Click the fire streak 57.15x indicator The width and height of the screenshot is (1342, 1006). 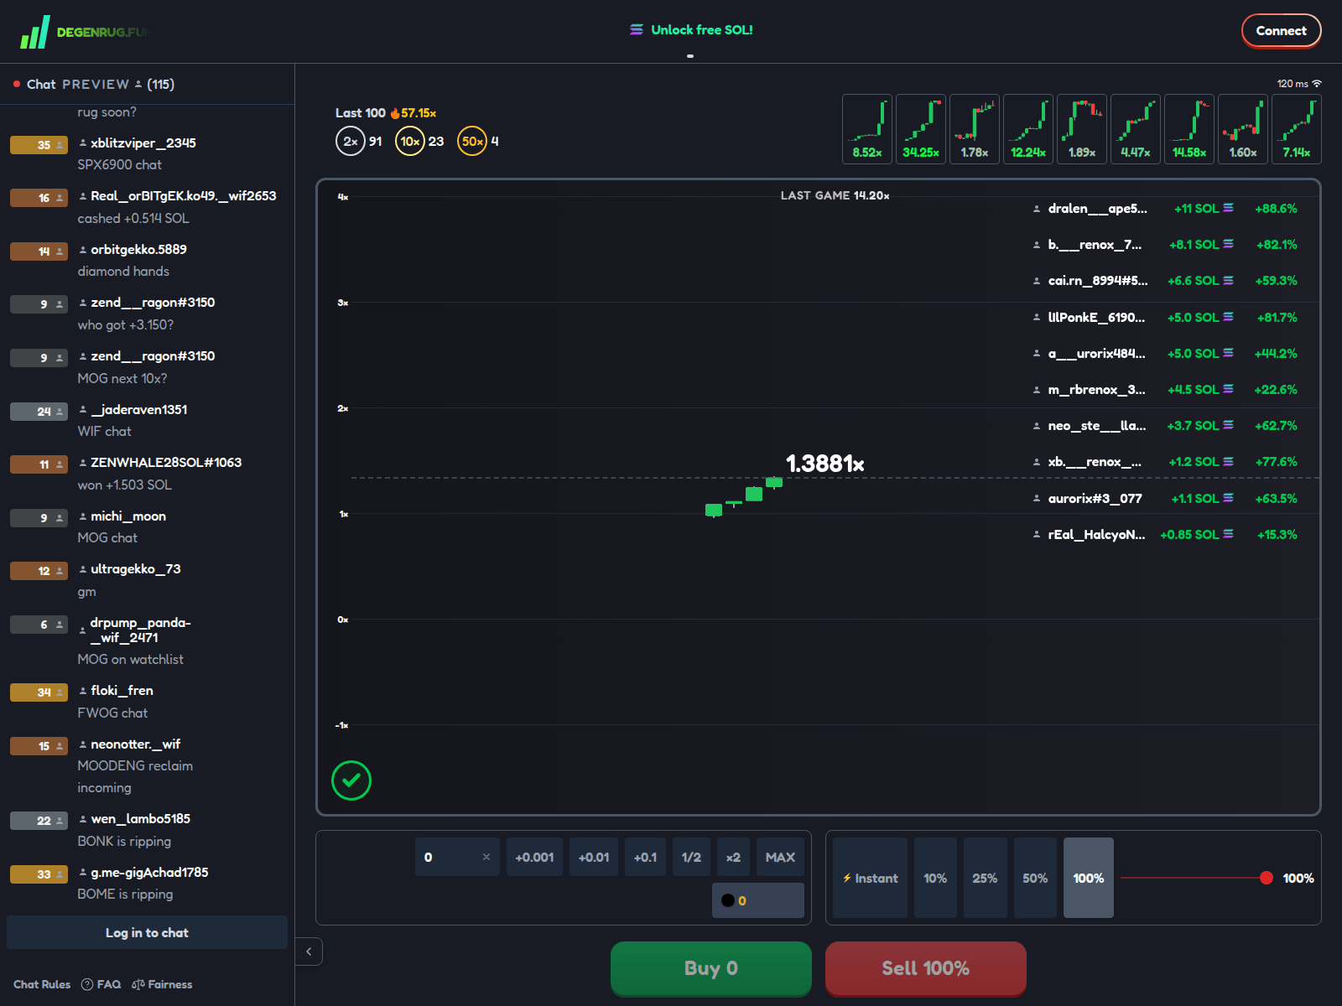coord(413,113)
